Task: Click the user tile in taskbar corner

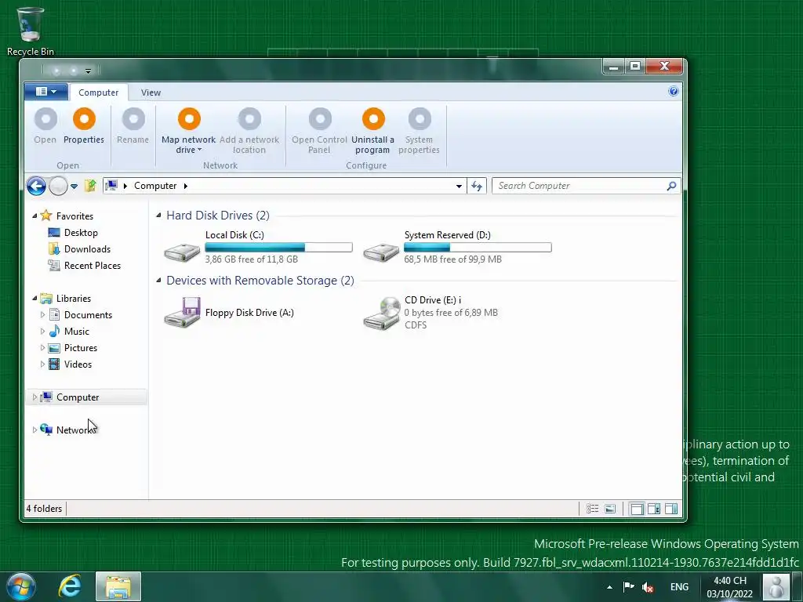Action: (776, 586)
